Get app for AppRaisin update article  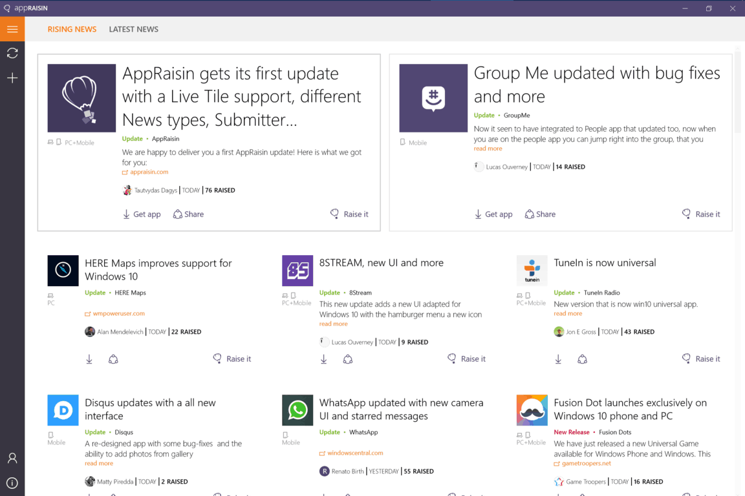coord(142,214)
